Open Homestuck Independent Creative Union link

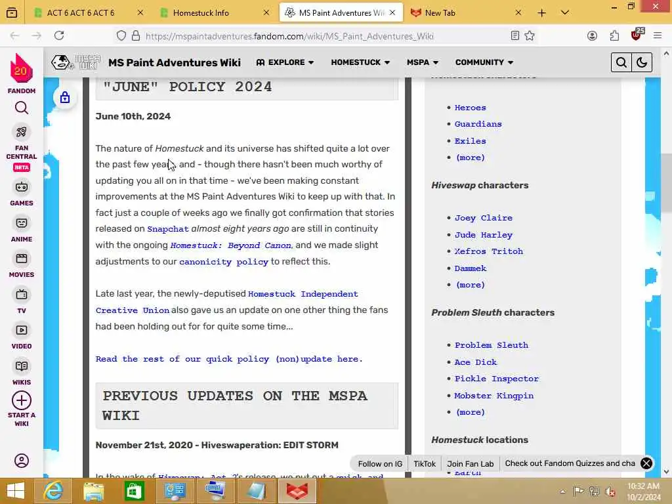pyautogui.click(x=226, y=302)
